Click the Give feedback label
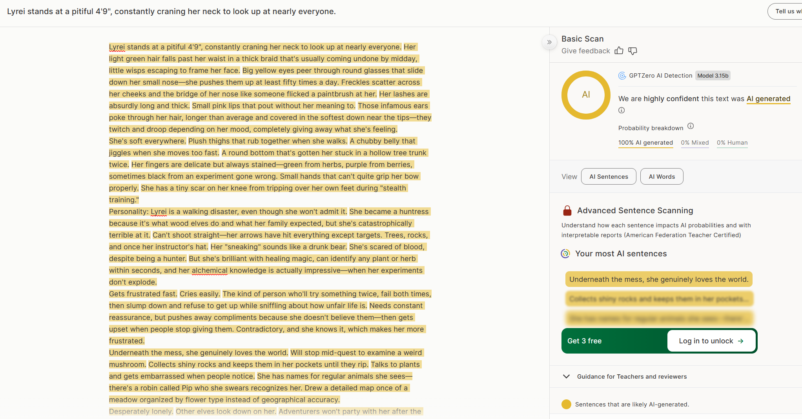This screenshot has height=419, width=802. tap(585, 51)
